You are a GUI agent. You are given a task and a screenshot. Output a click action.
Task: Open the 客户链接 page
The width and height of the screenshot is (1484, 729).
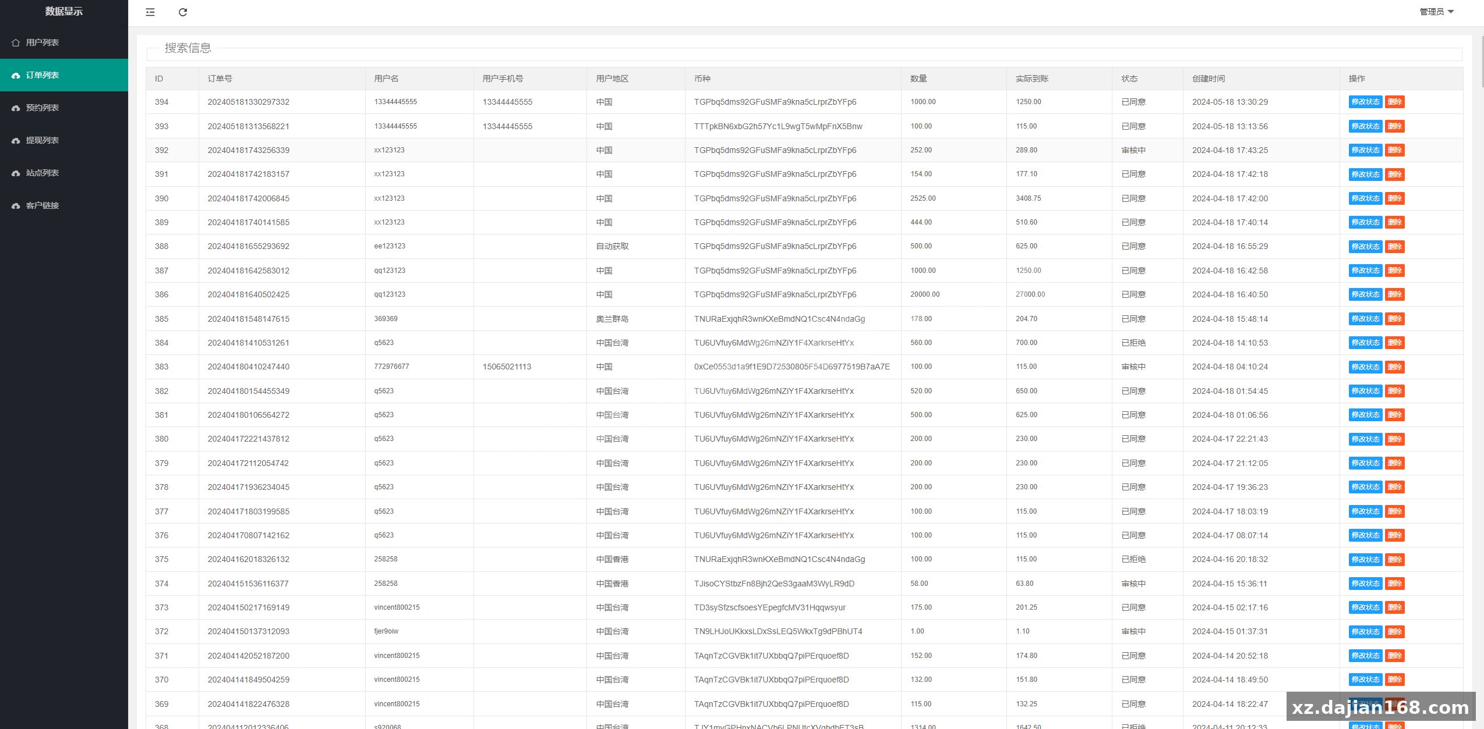(64, 205)
